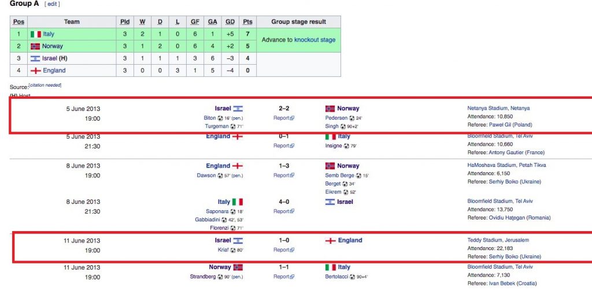
Task: Click the goal ball icon next to Biton
Action: pyautogui.click(x=220, y=118)
